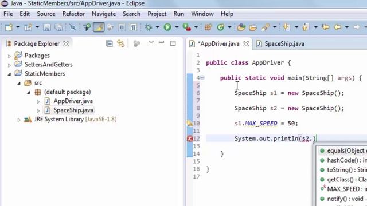Close the *AppDriver.java editor tab
The image size is (367, 206).
tap(246, 44)
